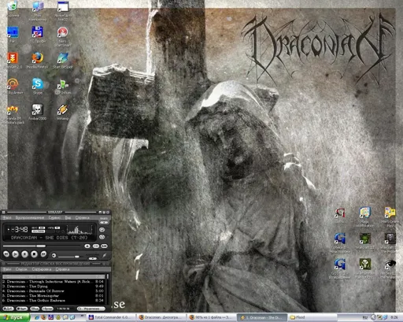Open the middle blue G Gothic shortcut

[339, 239]
